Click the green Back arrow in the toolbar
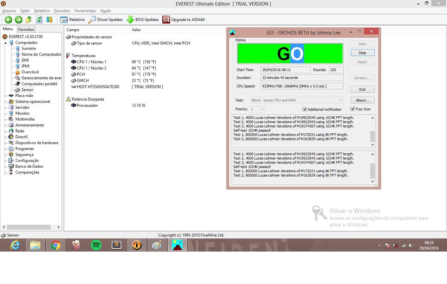The image size is (447, 284). 9,20
